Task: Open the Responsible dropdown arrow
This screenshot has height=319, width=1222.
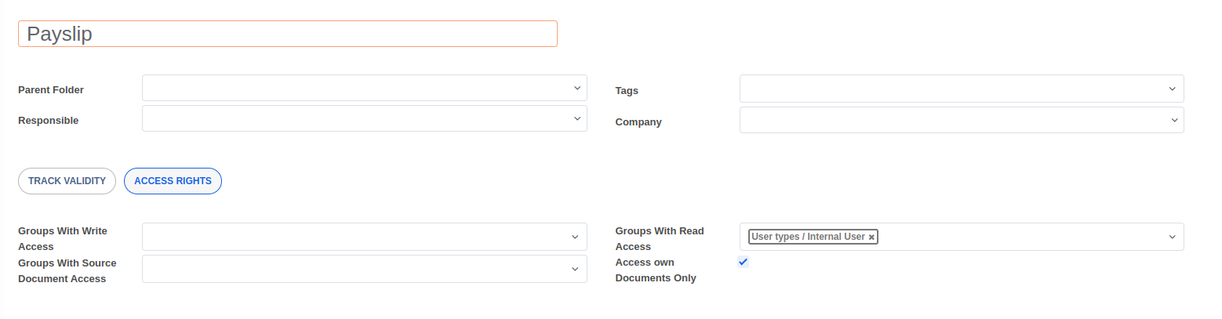Action: click(x=577, y=118)
